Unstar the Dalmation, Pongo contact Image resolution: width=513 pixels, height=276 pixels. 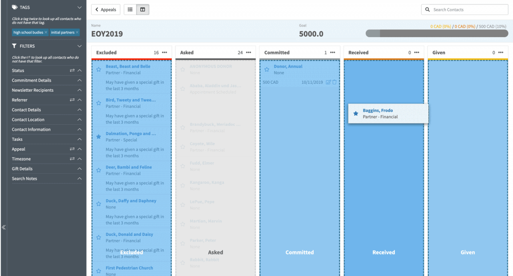click(x=99, y=137)
